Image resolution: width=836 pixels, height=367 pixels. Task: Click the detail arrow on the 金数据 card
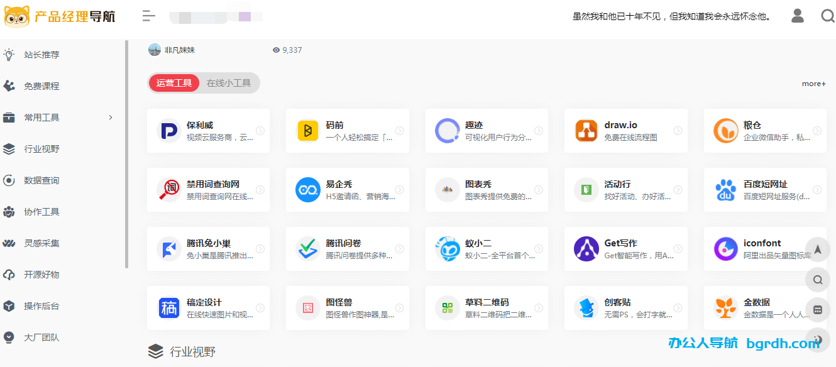[x=816, y=307]
